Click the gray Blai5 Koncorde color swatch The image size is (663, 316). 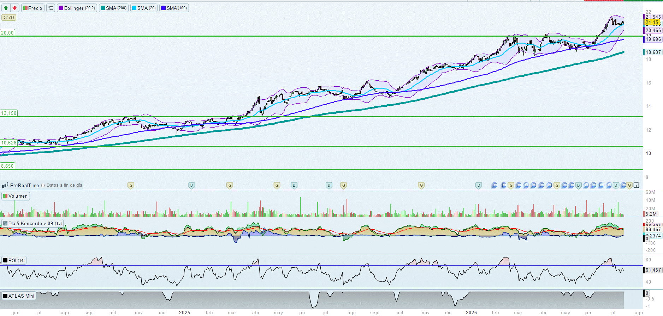(5, 223)
